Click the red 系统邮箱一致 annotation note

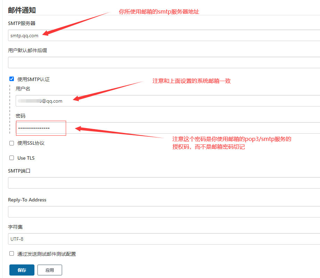click(x=192, y=81)
